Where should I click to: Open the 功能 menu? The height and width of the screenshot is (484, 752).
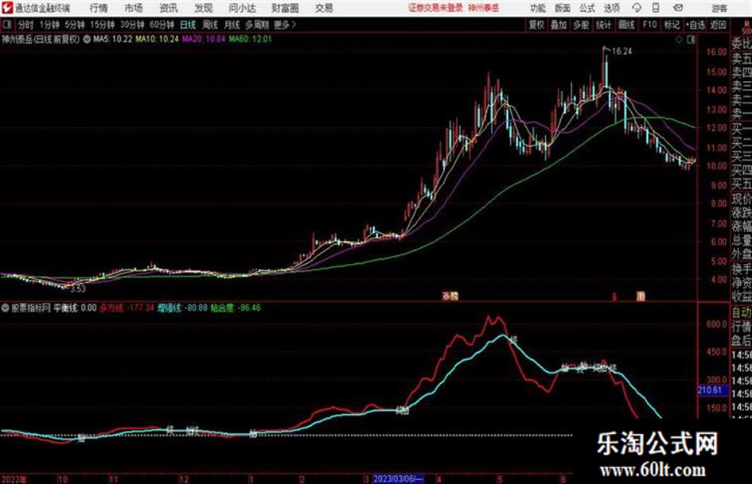(538, 8)
